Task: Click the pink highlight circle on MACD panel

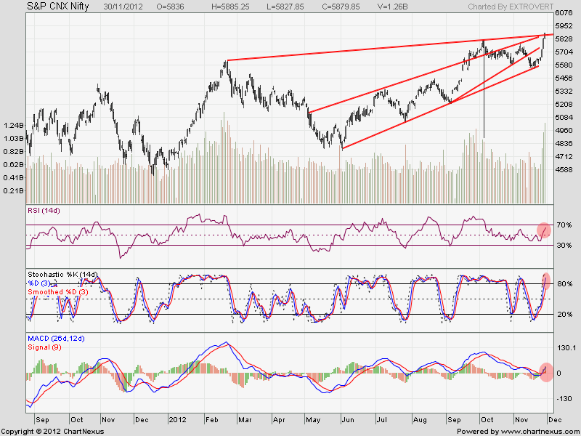Action: pyautogui.click(x=545, y=369)
